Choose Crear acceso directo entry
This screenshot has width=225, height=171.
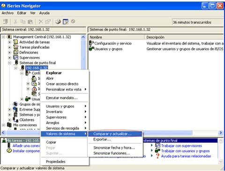[64, 84]
